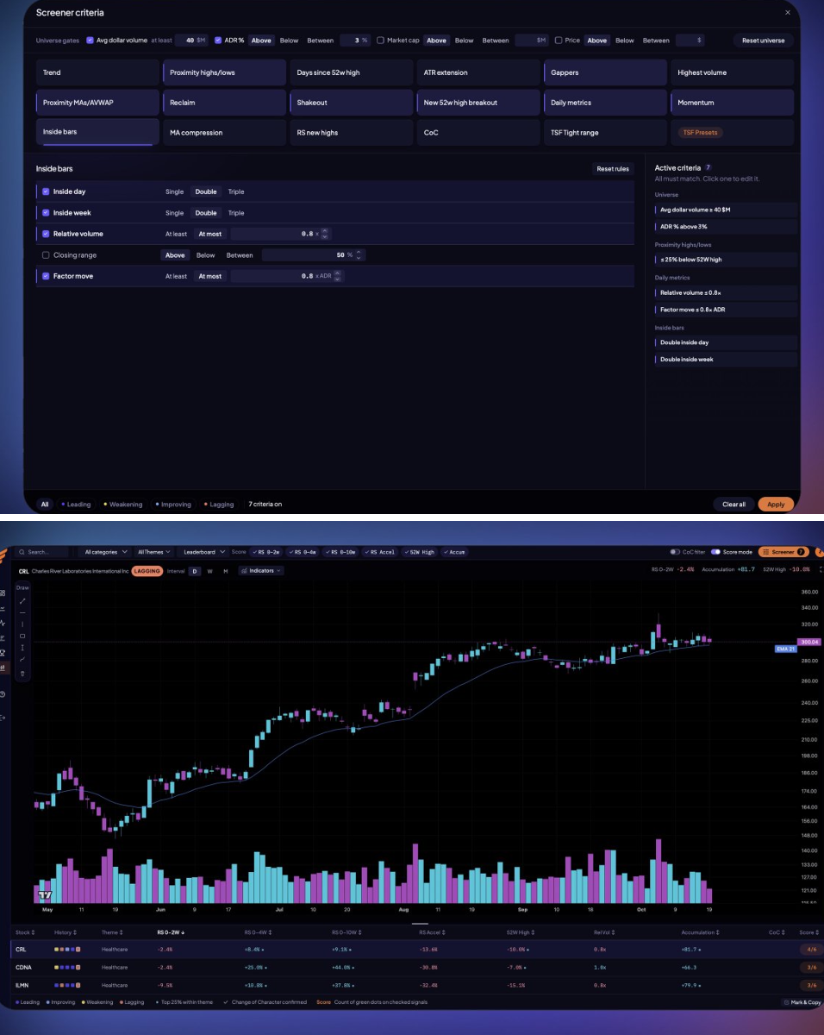Select the Gappers criteria tab
This screenshot has height=1035, width=824.
605,72
